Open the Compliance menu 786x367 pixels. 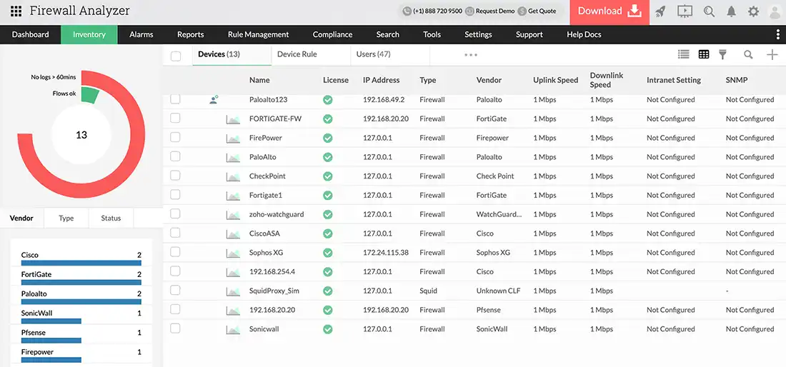point(332,34)
